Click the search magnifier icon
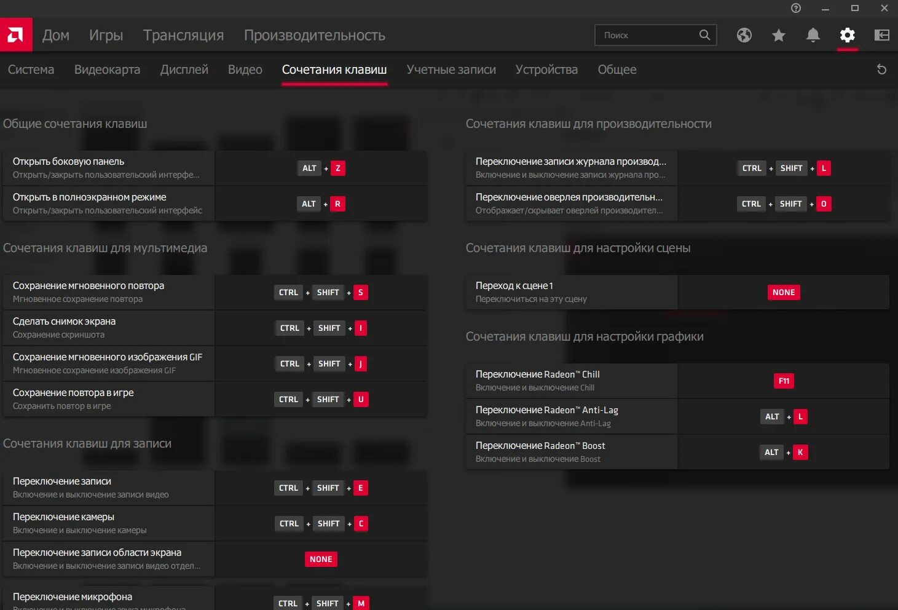Screen dimensions: 898x610 (x=704, y=35)
